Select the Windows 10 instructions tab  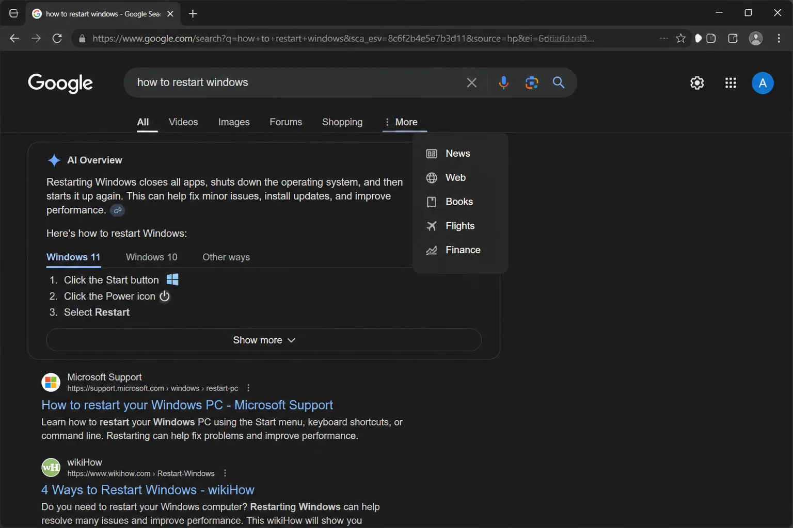(151, 257)
